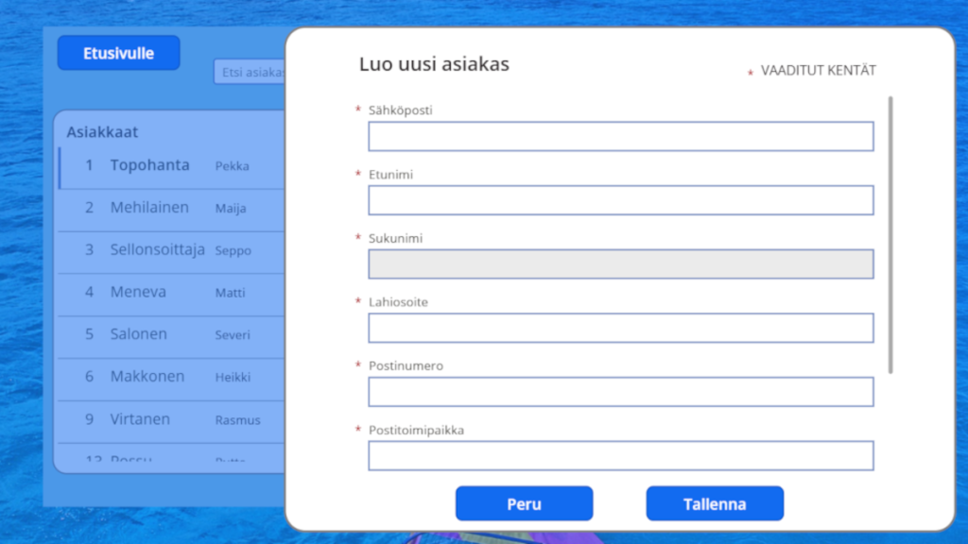Click the VAADITUT KENTÄT label
Image resolution: width=968 pixels, height=544 pixels.
[x=818, y=70]
